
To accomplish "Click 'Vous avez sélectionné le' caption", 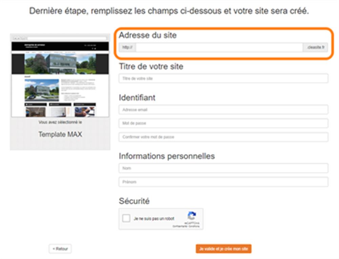I will tap(60, 122).
